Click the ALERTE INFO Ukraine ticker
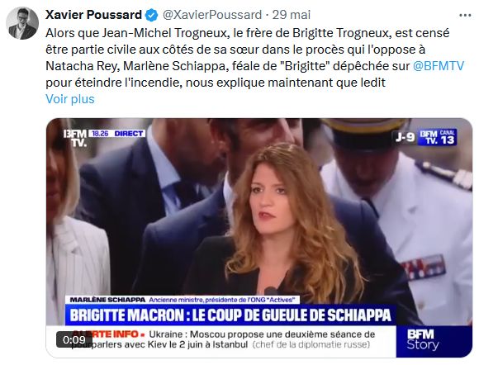Image resolution: width=479 pixels, height=365 pixels. tap(221, 339)
